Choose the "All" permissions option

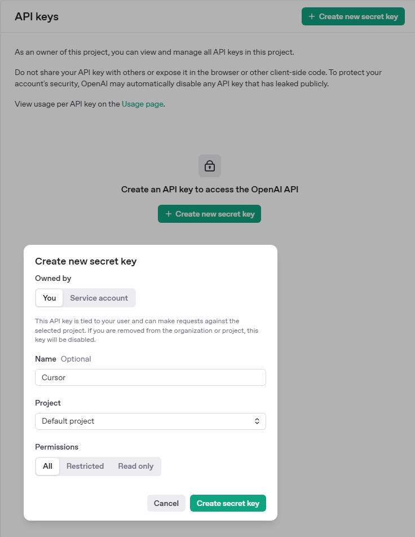47,466
